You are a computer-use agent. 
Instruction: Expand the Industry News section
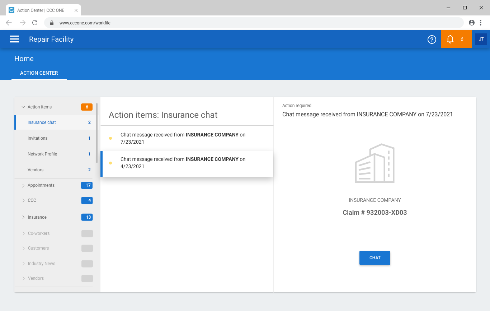[x=24, y=264]
